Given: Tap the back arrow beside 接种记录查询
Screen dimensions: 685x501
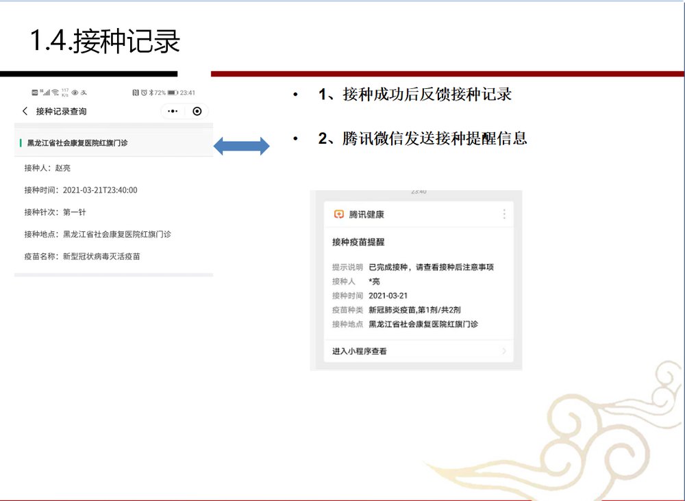Looking at the screenshot, I should [25, 111].
